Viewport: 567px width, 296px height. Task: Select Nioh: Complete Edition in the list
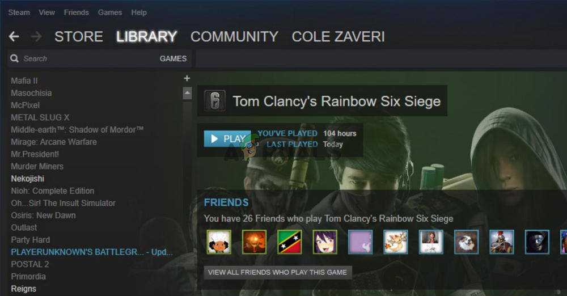tap(52, 191)
